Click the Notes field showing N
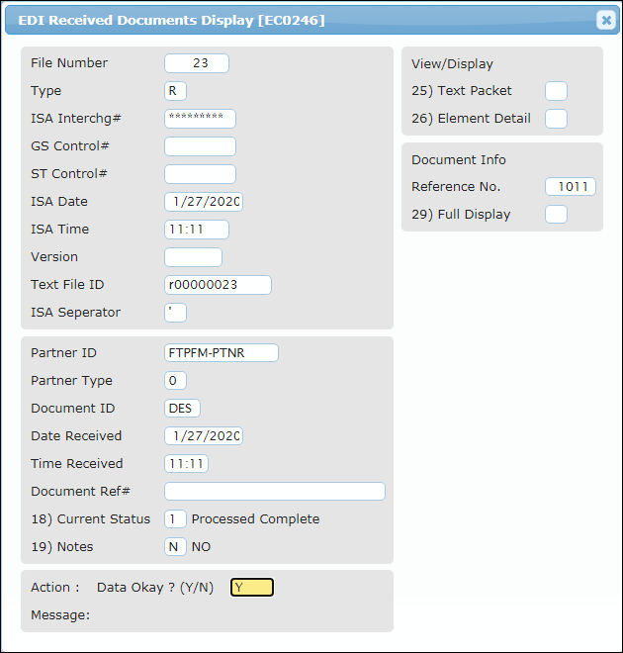The height and width of the screenshot is (653, 623). pyautogui.click(x=175, y=547)
